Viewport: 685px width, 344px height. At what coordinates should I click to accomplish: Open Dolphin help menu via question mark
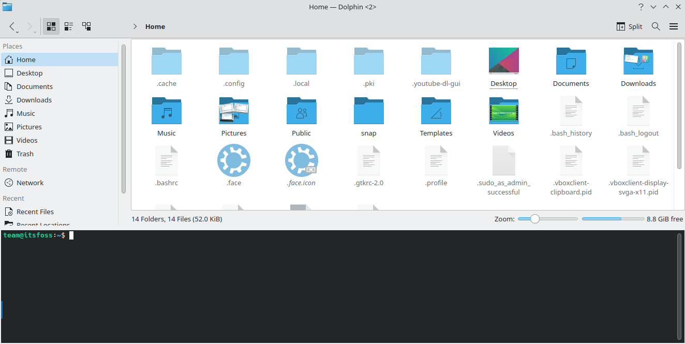(x=641, y=7)
